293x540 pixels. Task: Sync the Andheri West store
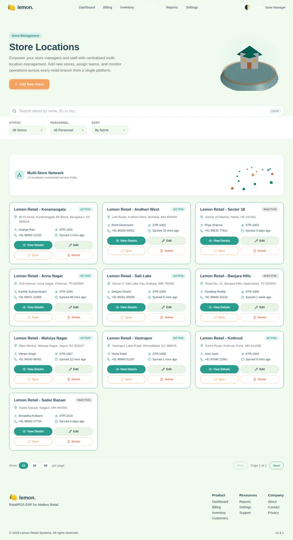click(x=126, y=251)
